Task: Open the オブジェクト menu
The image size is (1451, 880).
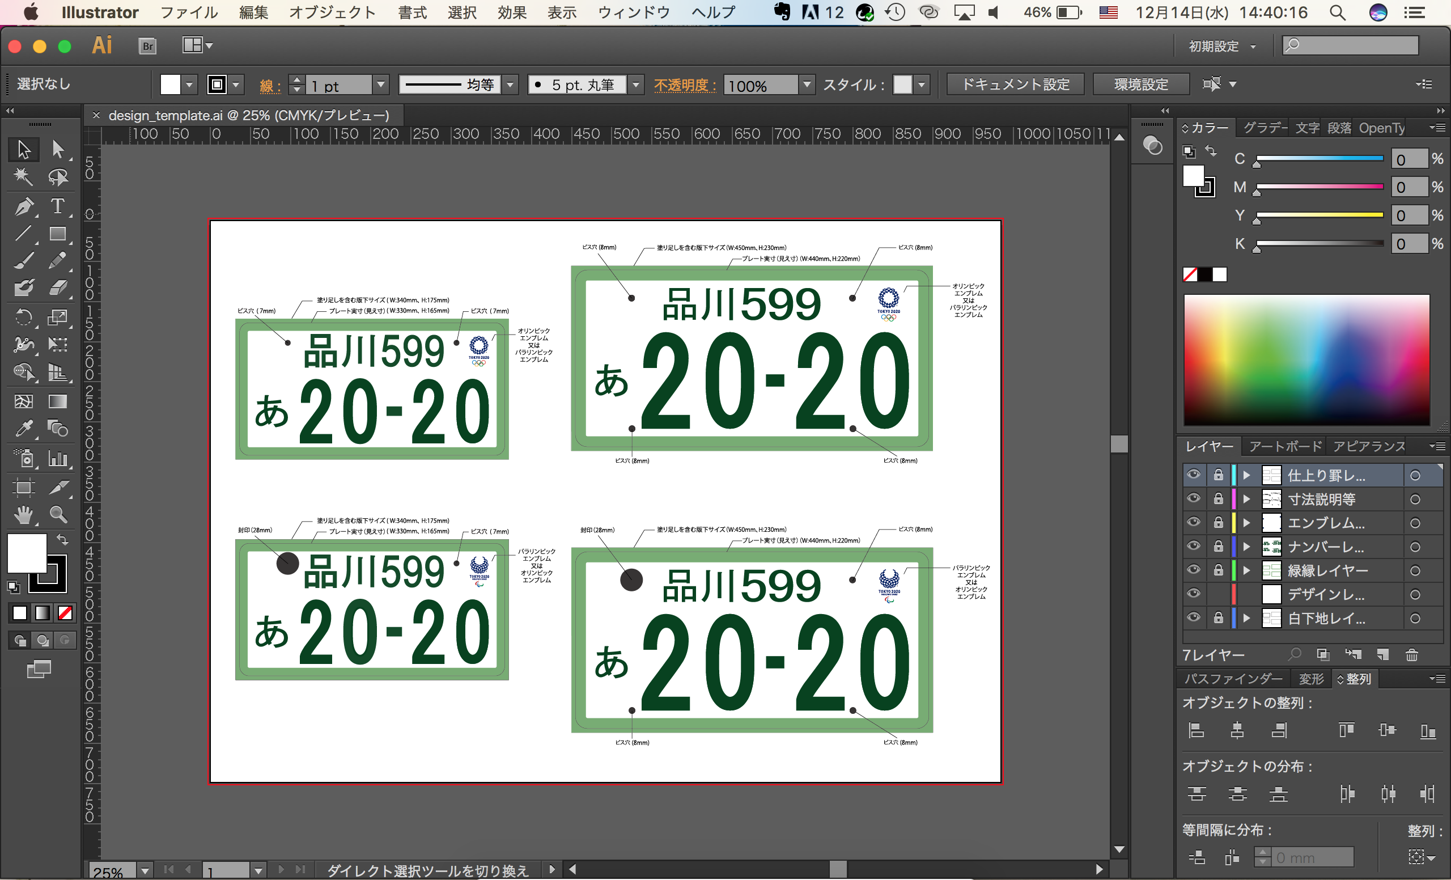Action: click(x=332, y=12)
